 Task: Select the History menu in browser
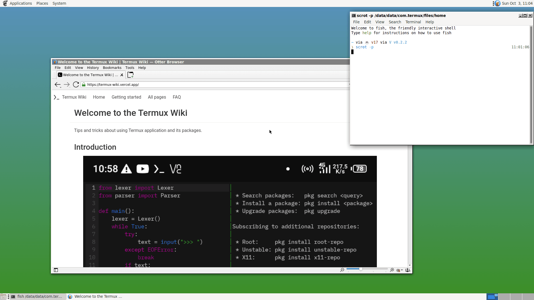tap(92, 68)
